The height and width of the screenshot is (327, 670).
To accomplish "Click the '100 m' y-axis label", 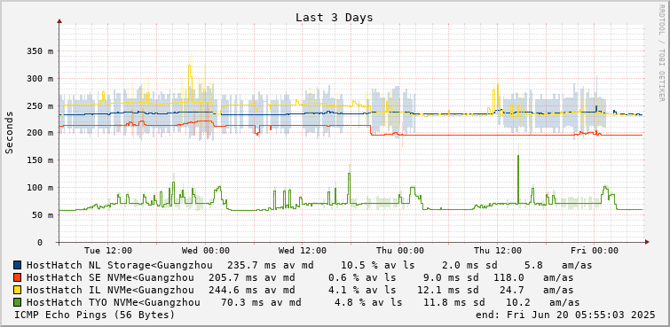I will click(39, 187).
